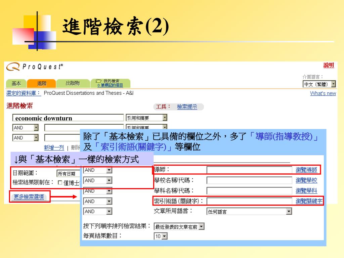344x258 pixels.
Task: Open AND dropdown beside 索引術語 row
Action: (x=98, y=201)
